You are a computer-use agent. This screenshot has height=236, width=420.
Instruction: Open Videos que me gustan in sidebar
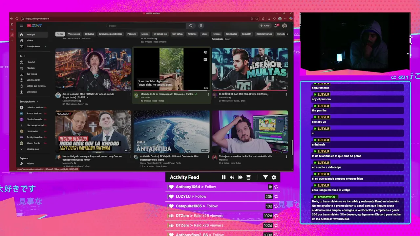pos(33,86)
